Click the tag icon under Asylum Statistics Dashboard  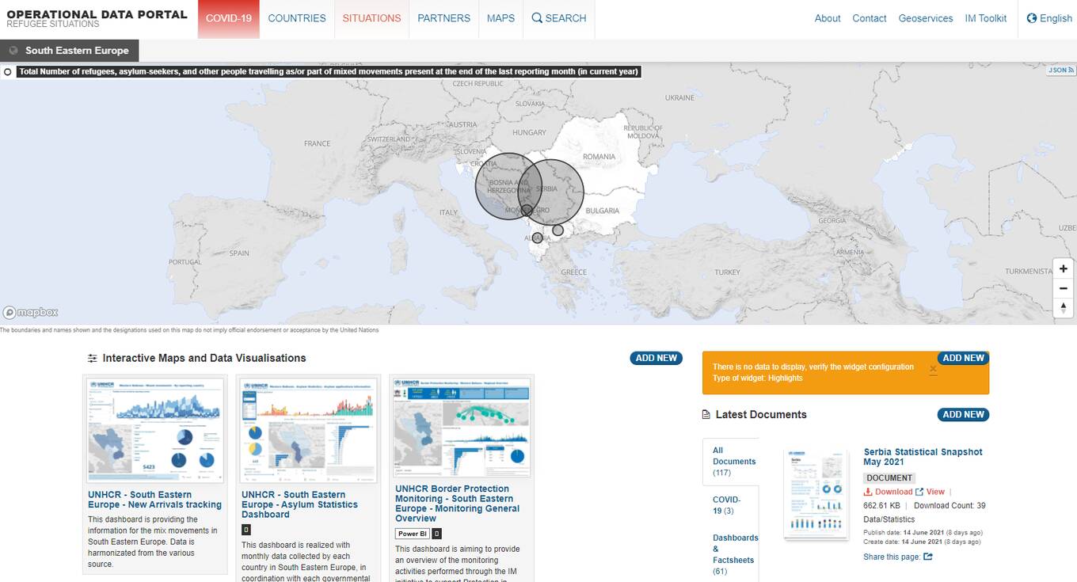coord(246,530)
